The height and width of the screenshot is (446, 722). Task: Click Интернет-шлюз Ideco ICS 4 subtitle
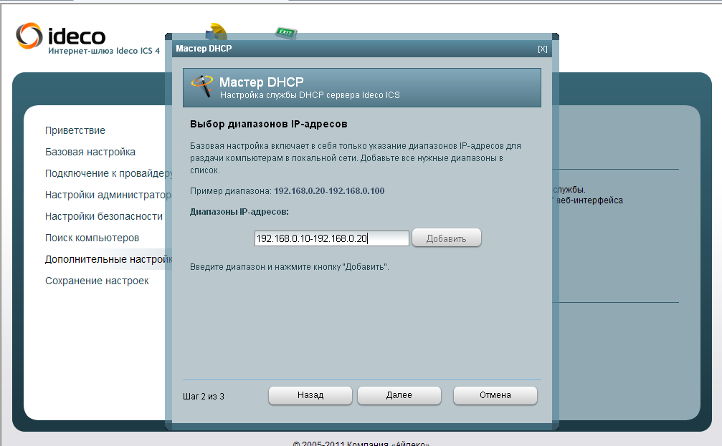pos(104,51)
